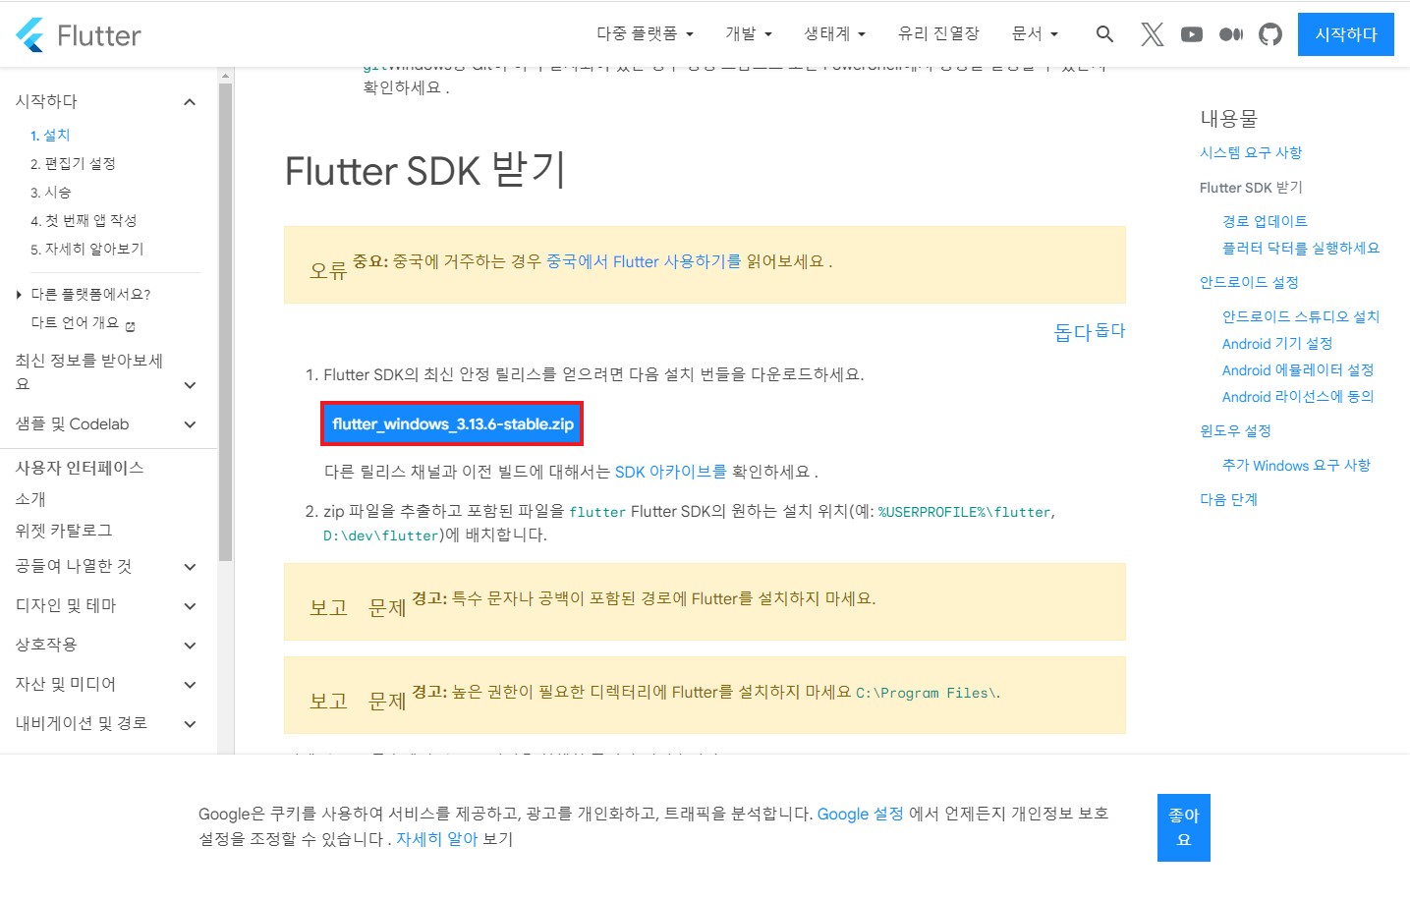1410x901 pixels.
Task: Click sidebar scrollbar up arrow
Action: (226, 75)
